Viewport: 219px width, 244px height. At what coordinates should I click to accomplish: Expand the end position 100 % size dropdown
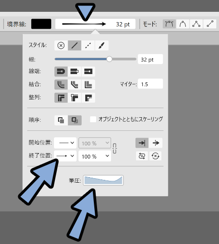[x=95, y=156]
